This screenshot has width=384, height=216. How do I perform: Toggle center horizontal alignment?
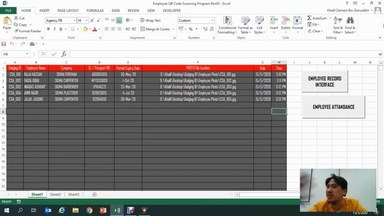pyautogui.click(x=113, y=29)
